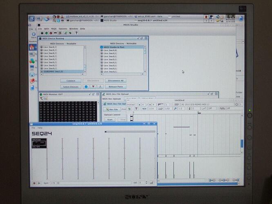Open the zoom 1:2 dropdown
The height and width of the screenshot is (204, 272).
181,109
